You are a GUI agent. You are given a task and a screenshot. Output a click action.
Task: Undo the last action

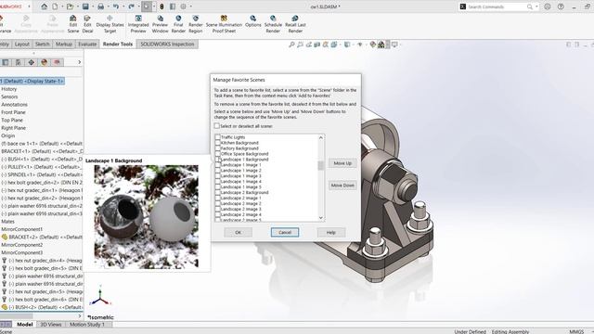click(116, 6)
